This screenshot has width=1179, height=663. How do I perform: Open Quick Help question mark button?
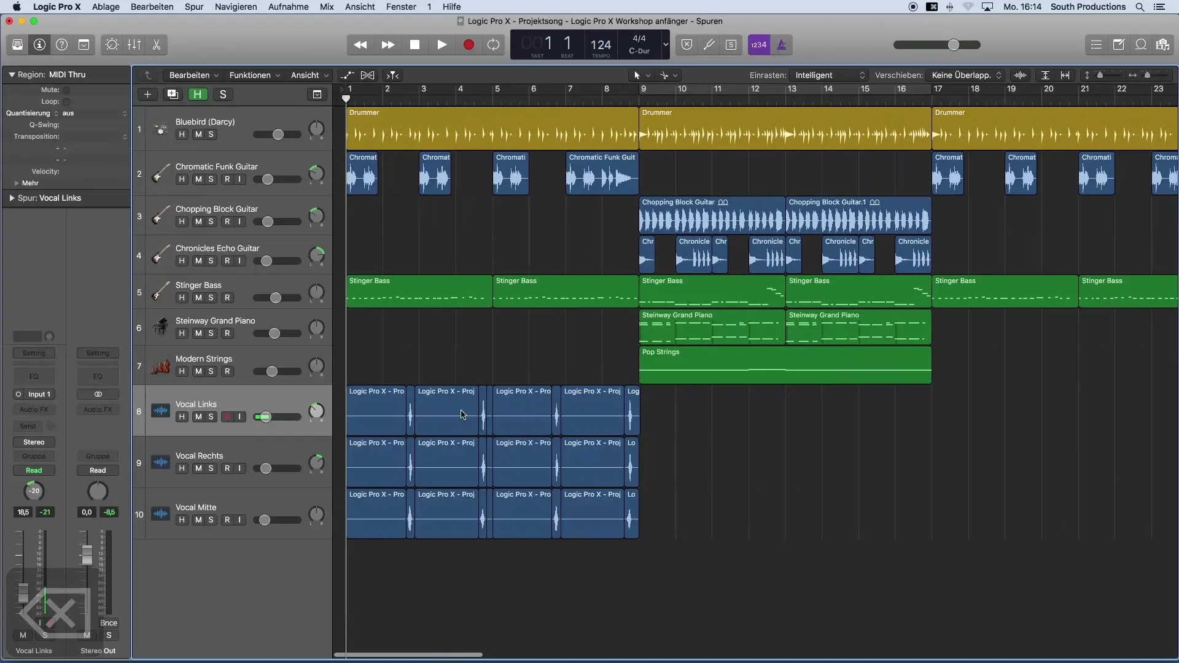pyautogui.click(x=61, y=45)
